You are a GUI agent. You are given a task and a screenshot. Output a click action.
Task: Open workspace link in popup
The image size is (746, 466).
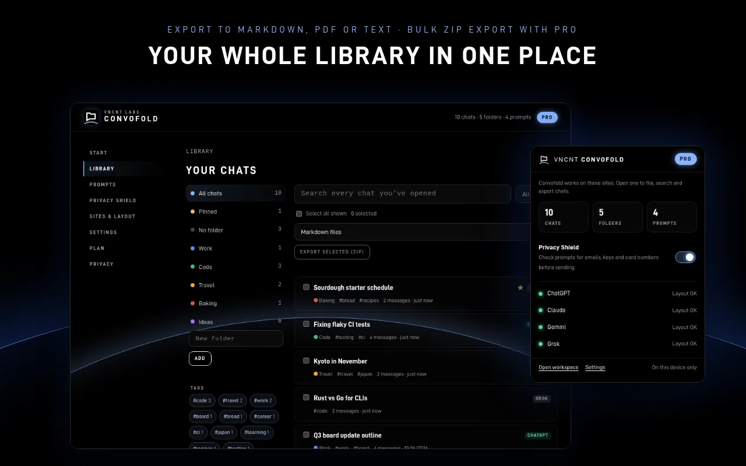tap(558, 368)
